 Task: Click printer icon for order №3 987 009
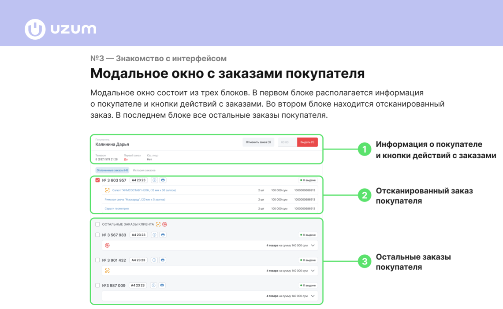point(162,285)
